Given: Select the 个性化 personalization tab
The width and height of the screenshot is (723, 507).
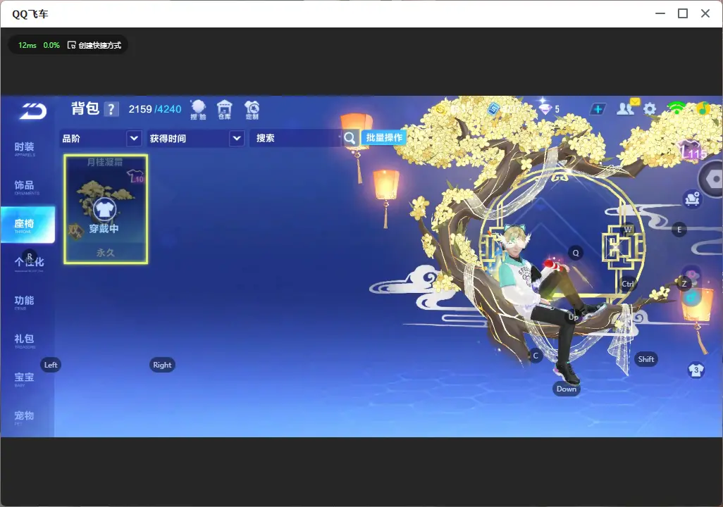Looking at the screenshot, I should coord(29,263).
